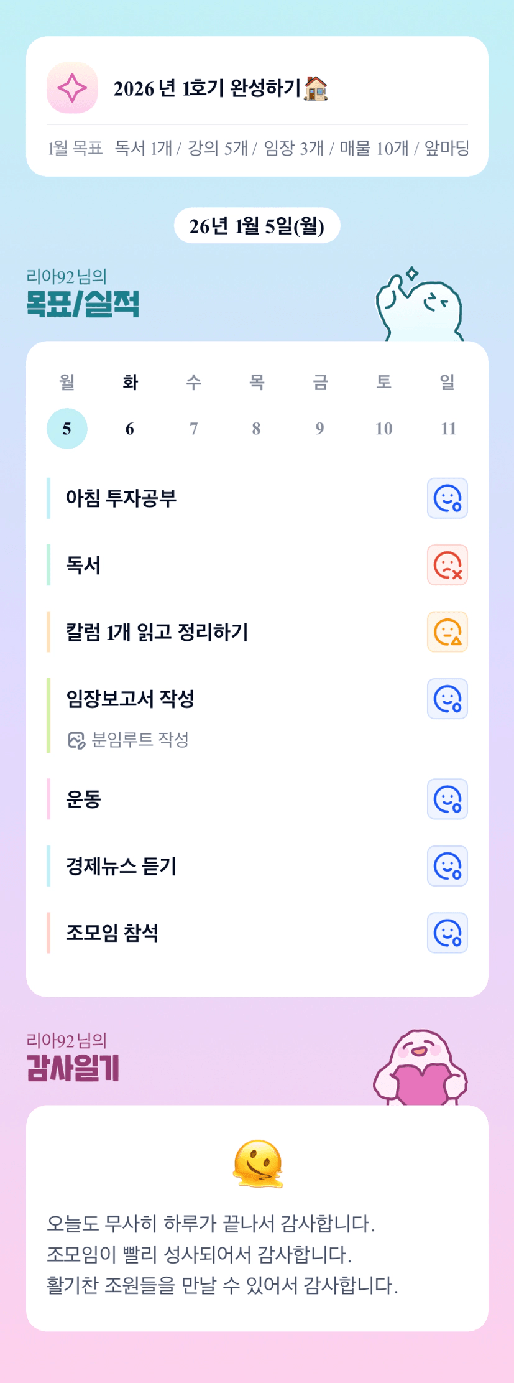Select Monday the 5th in the week calendar

67,429
